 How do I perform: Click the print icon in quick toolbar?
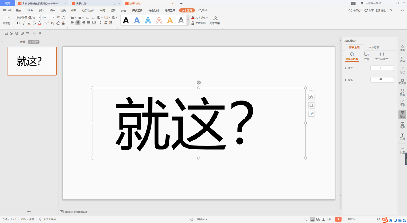[x=17, y=33]
